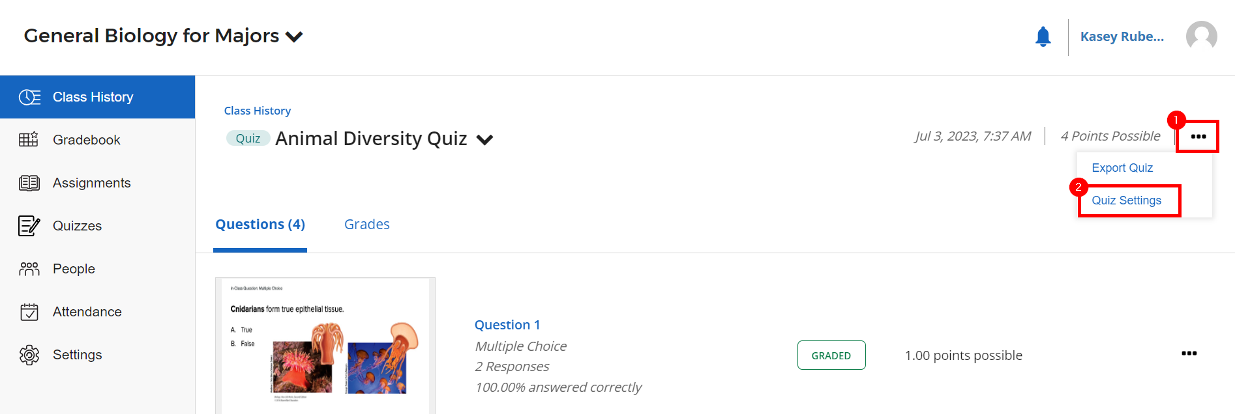
Task: Open Quiz Settings from the menu
Action: pos(1127,200)
